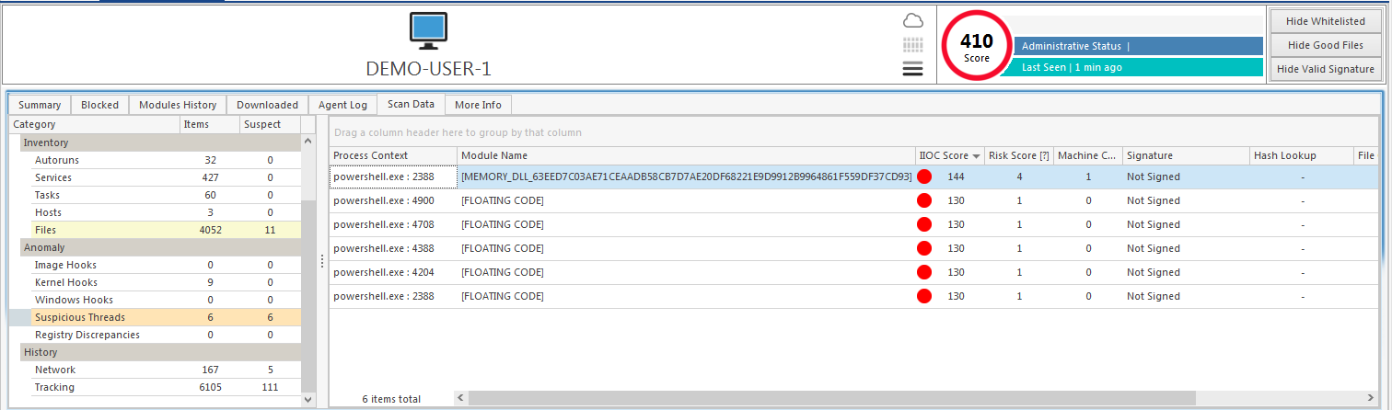Click red IIOC dot for powershell.exe : 4388

pos(924,248)
